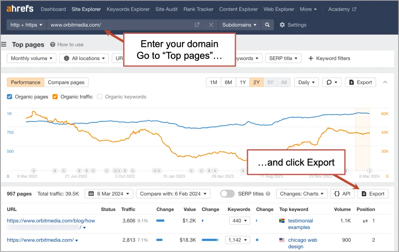Click Export button in the table toolbar
Screen dimensions: 399x252
(x=373, y=193)
